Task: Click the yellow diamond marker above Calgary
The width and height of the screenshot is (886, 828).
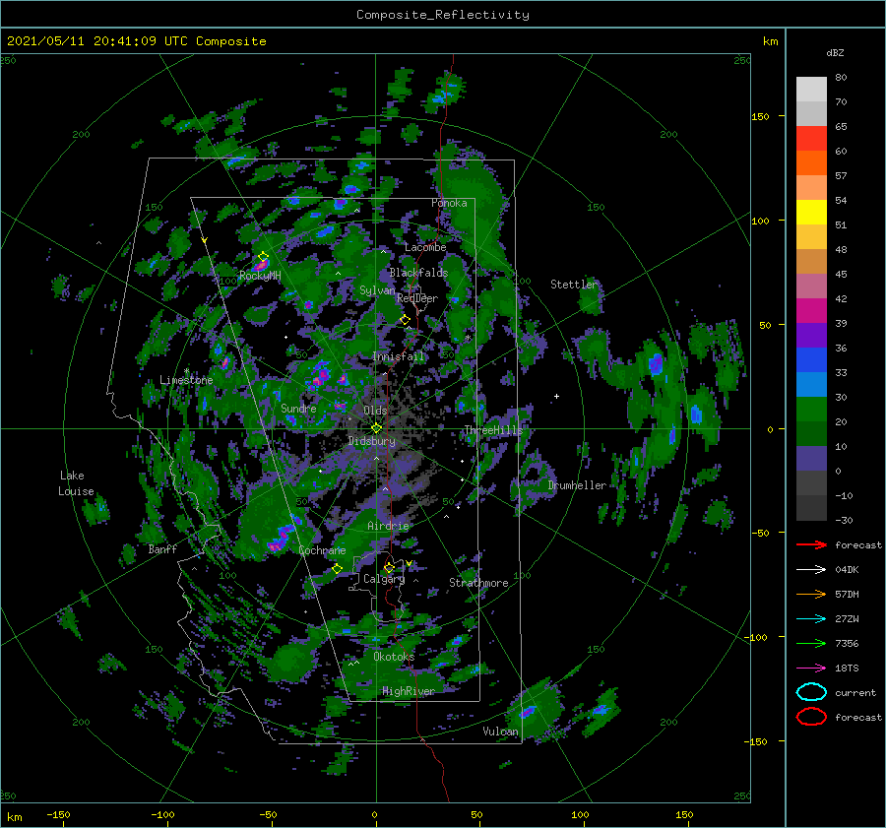Action: tap(389, 567)
